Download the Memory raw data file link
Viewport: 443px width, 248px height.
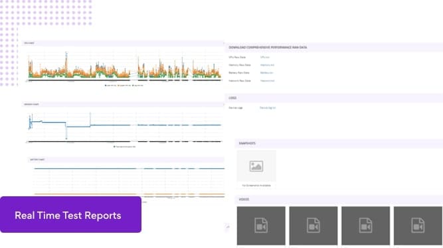(x=267, y=65)
